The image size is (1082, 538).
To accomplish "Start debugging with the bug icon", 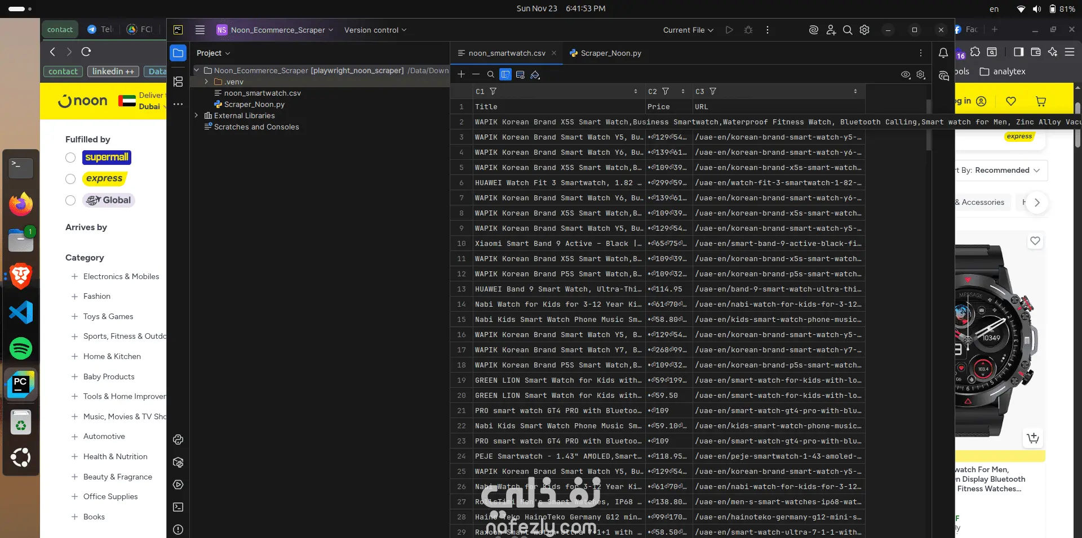I will [748, 30].
